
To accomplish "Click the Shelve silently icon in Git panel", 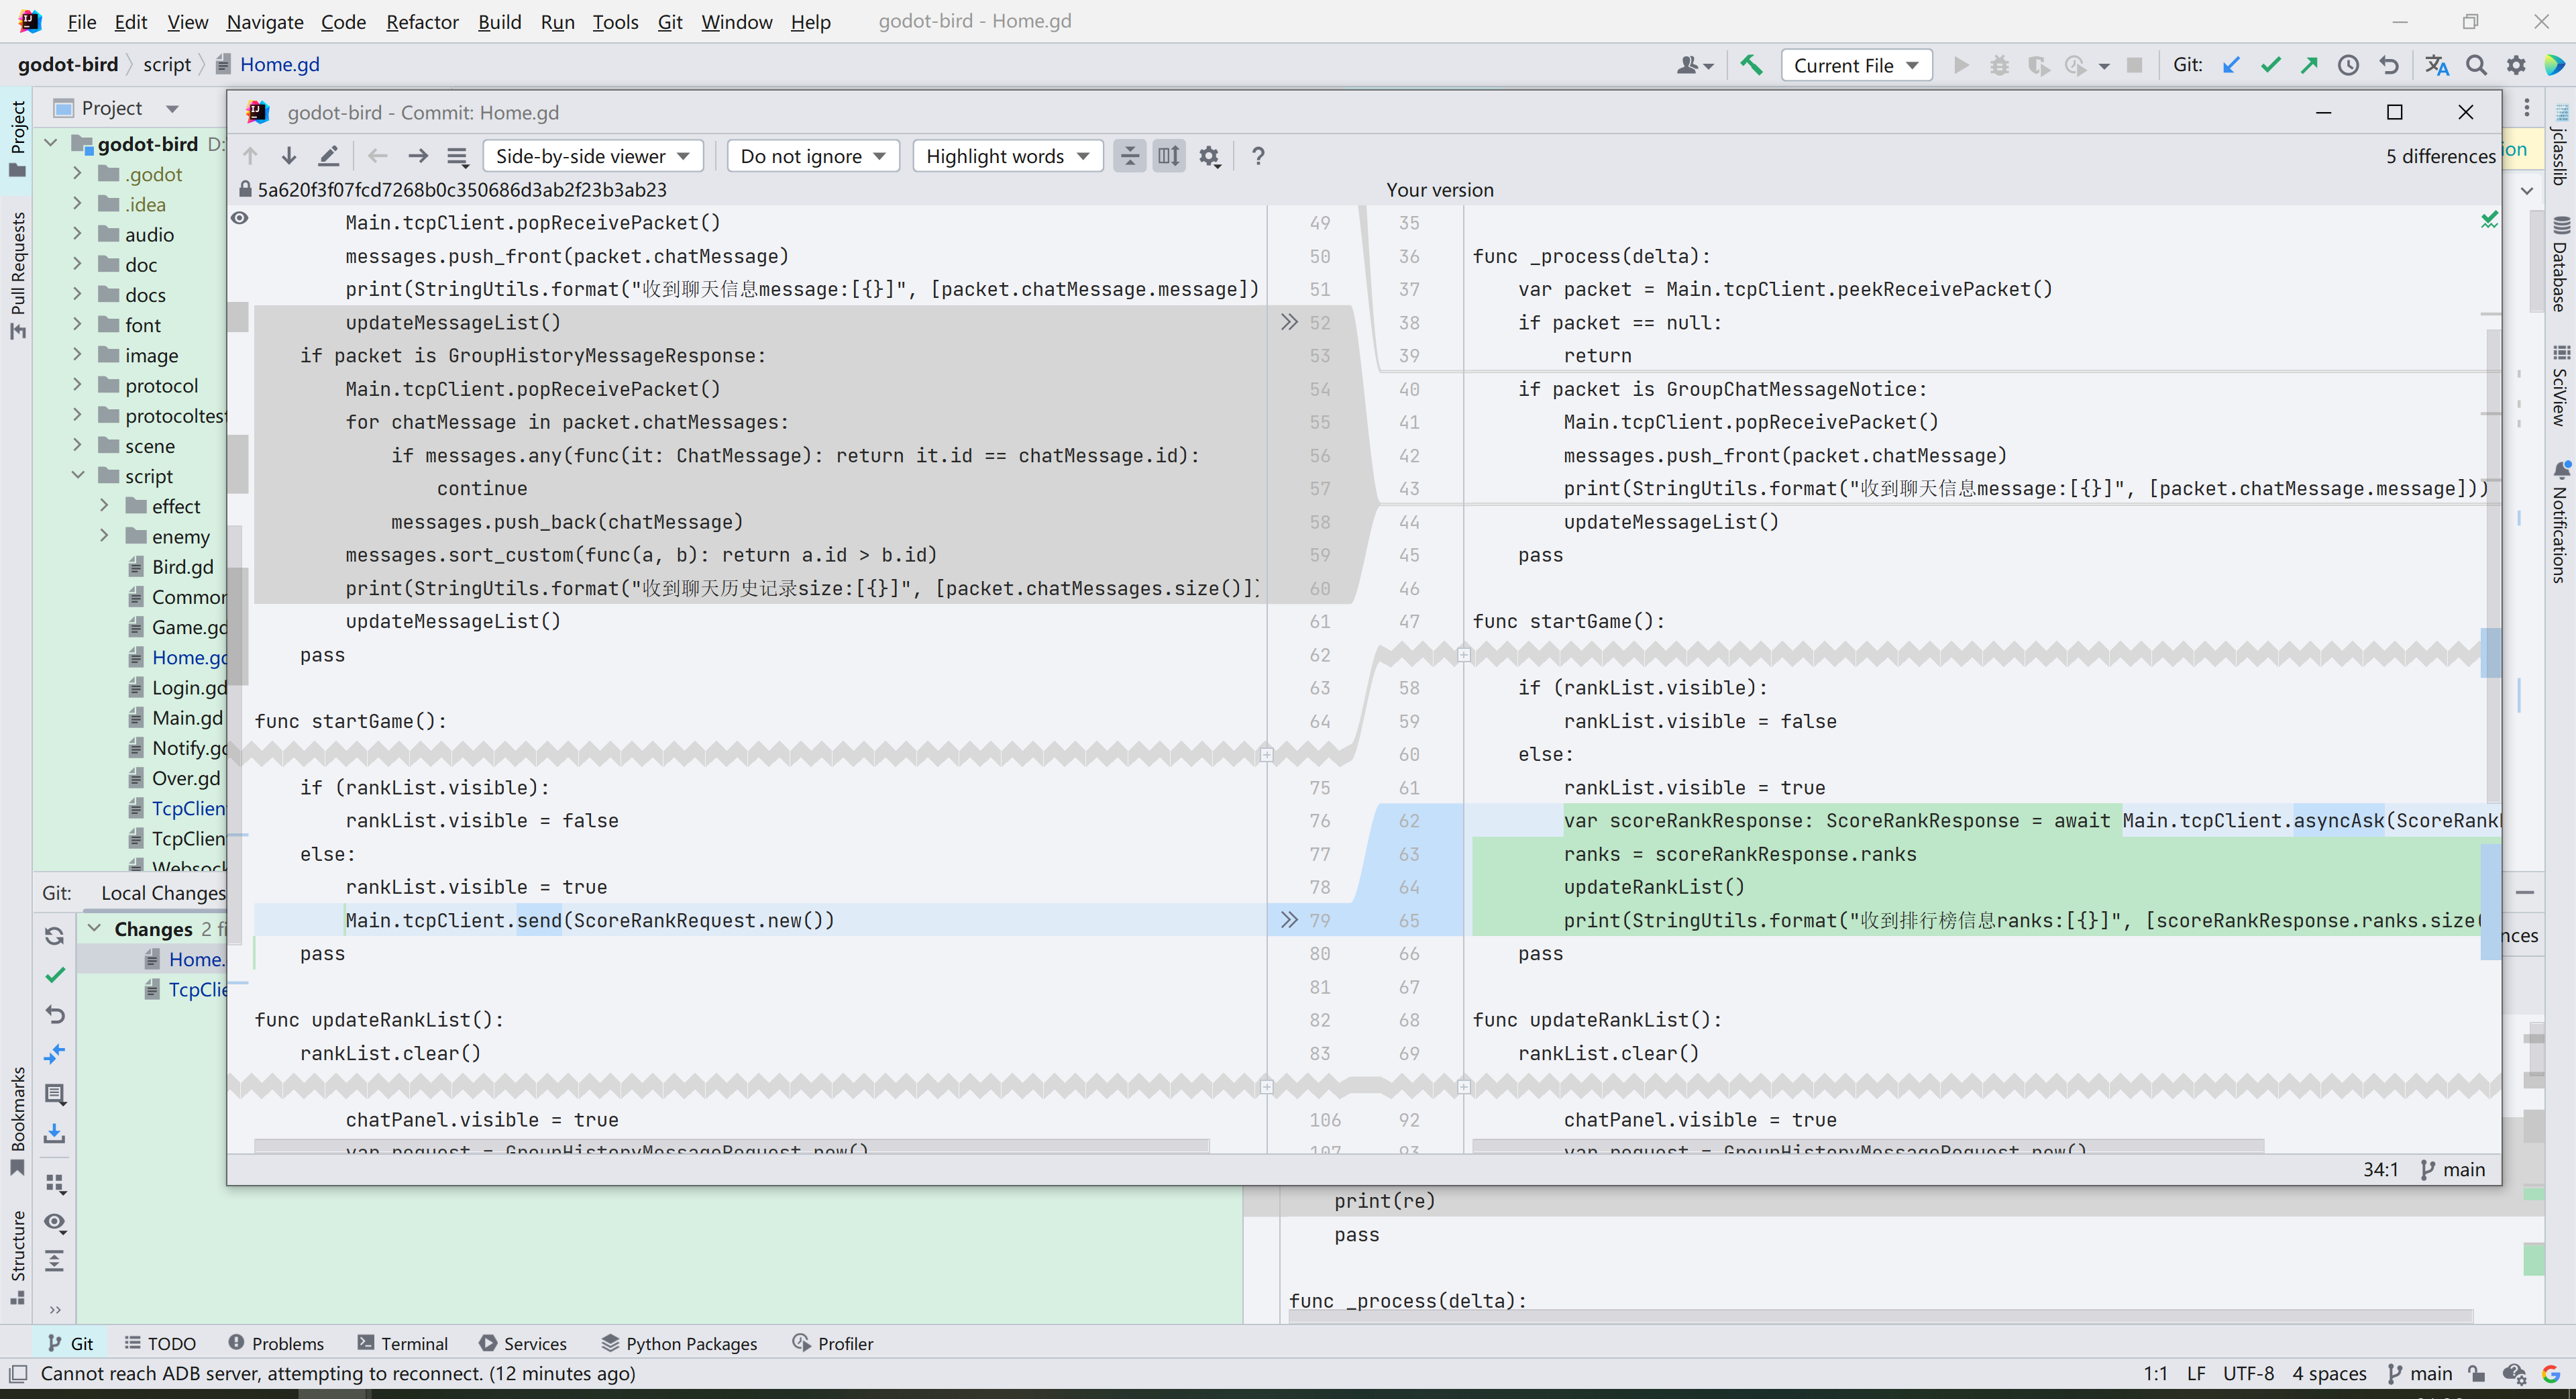I will (55, 1134).
